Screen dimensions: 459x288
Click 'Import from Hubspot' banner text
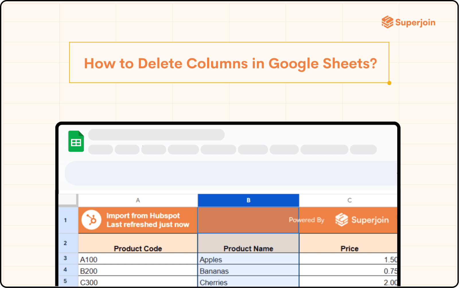[143, 216]
